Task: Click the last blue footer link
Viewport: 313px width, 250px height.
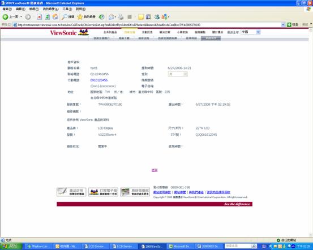Action: point(218,192)
